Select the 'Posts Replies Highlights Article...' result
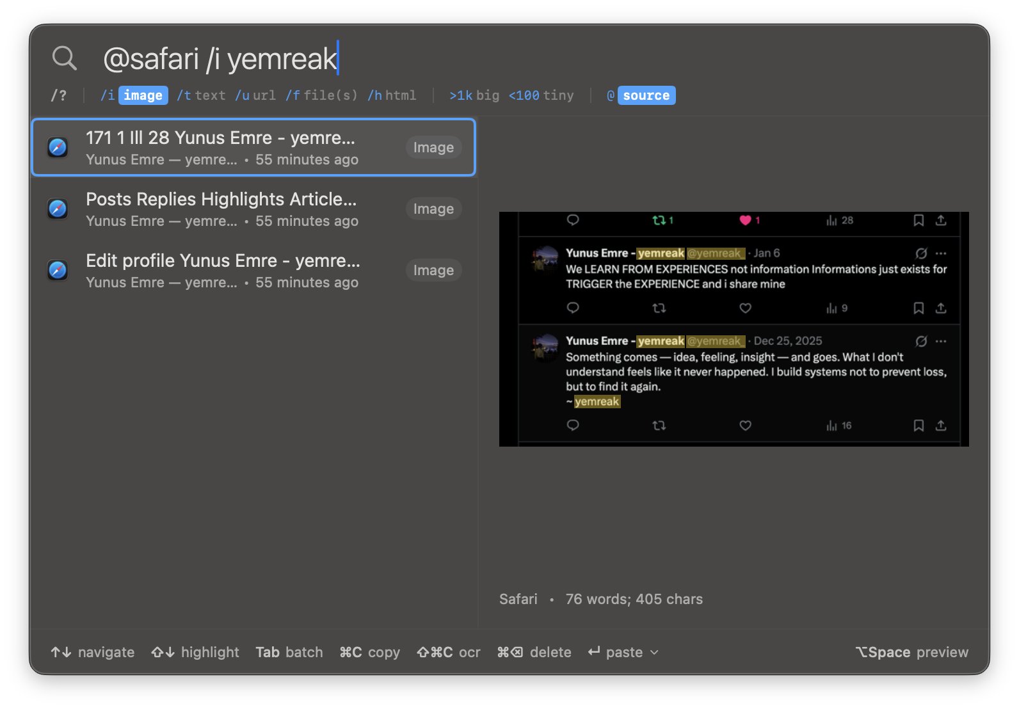The image size is (1019, 709). pos(253,209)
